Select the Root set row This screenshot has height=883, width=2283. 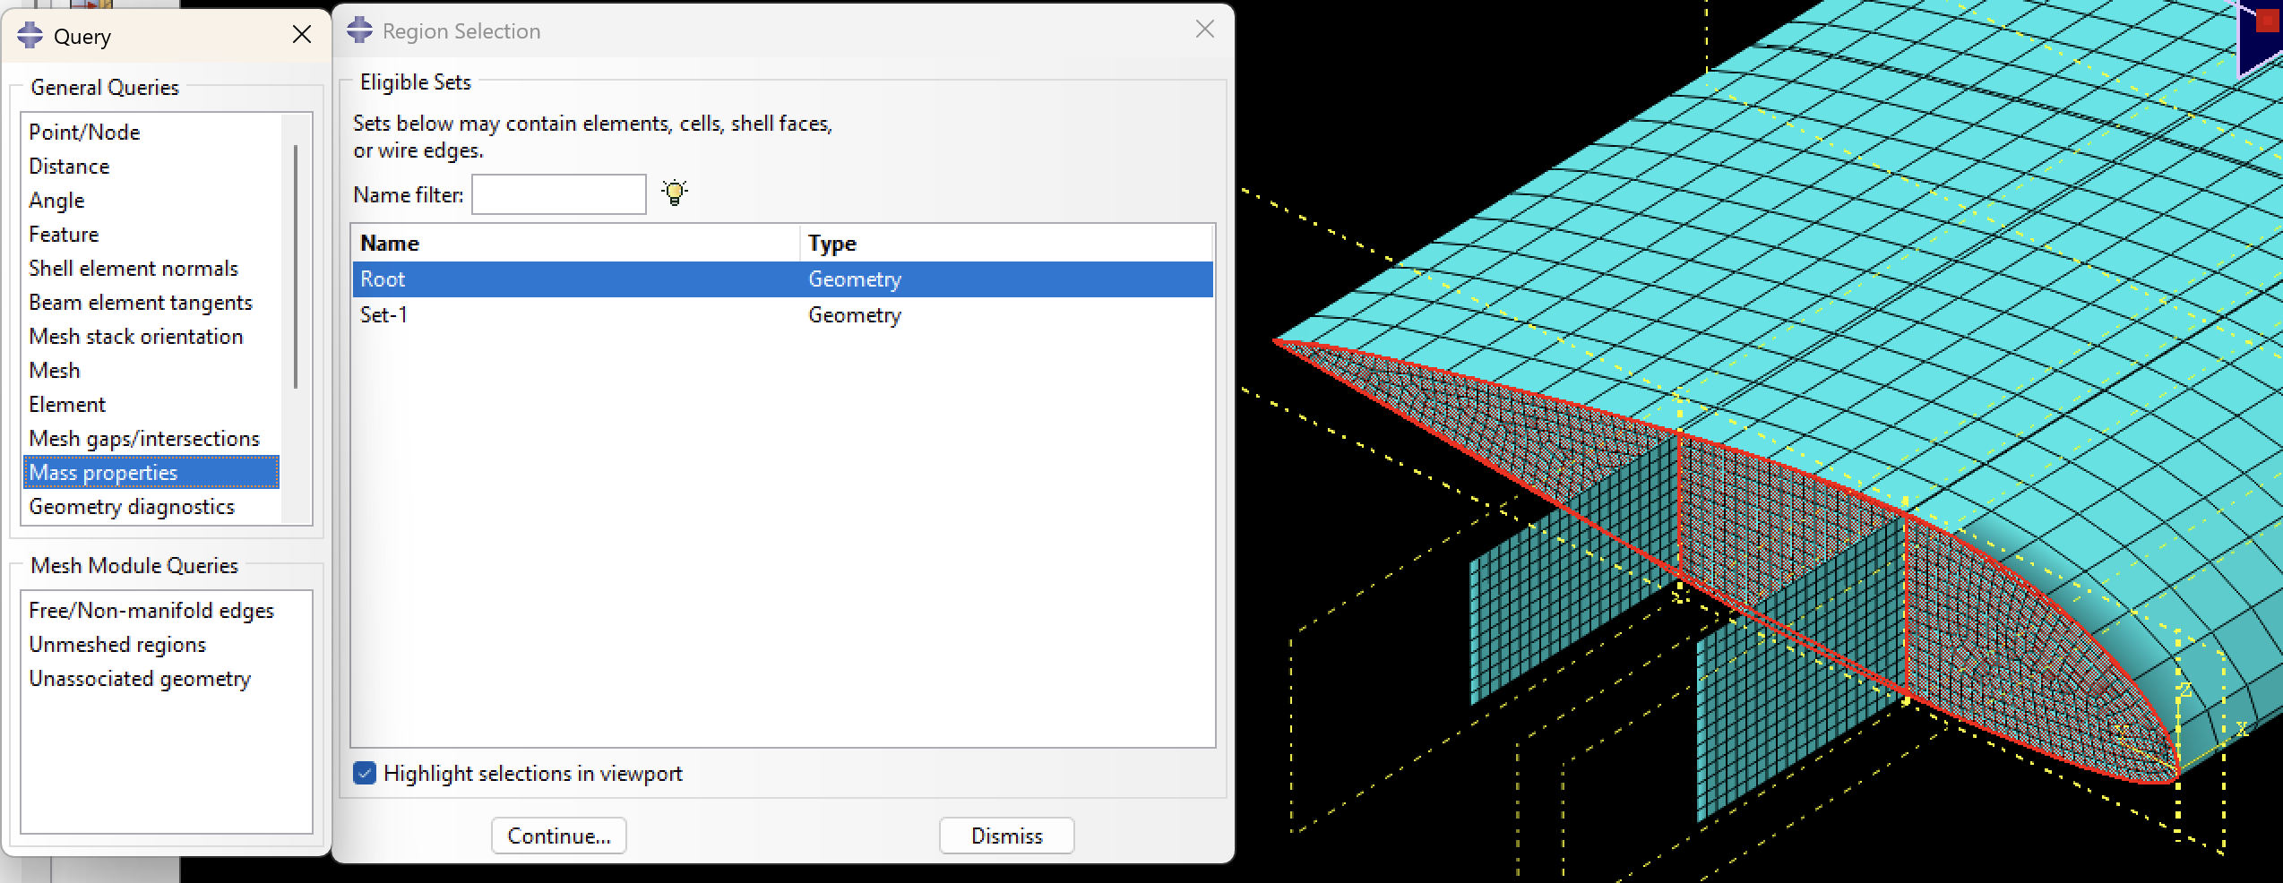pyautogui.click(x=782, y=279)
